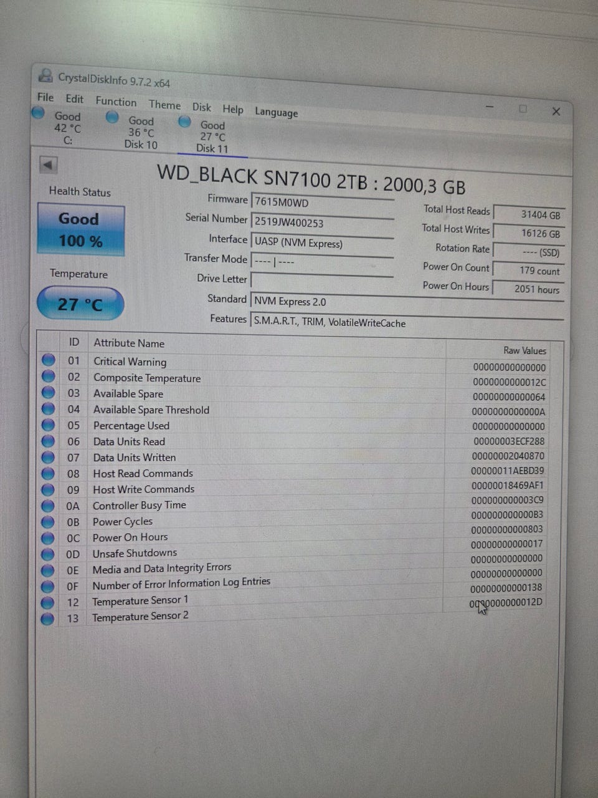Click status icon of Available Spare Threshold row
The image size is (598, 798).
click(48, 409)
